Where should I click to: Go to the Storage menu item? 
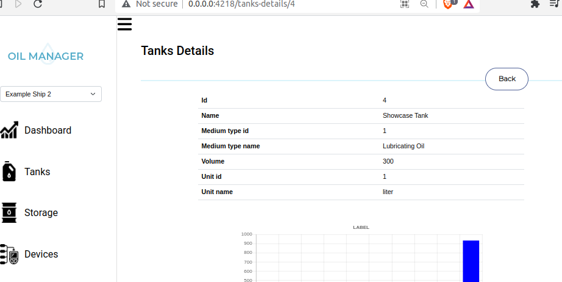click(41, 212)
